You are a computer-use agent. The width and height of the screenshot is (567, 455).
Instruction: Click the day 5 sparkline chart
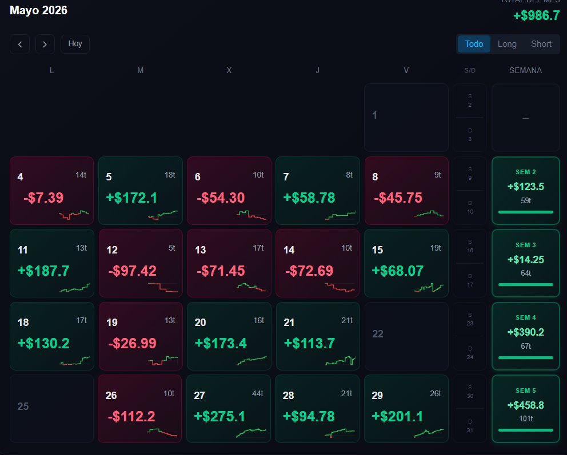point(163,215)
